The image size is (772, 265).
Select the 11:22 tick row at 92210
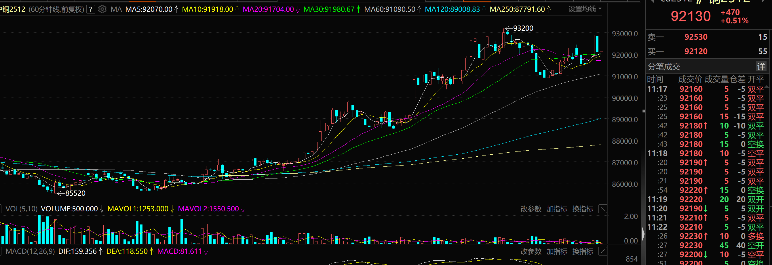(706, 227)
